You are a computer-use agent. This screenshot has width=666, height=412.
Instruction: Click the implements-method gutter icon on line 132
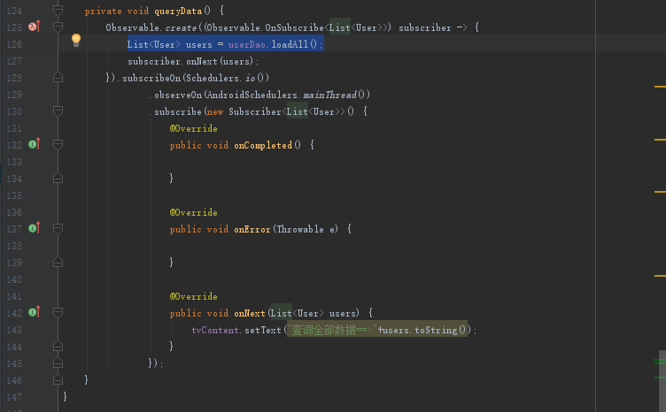click(x=32, y=144)
